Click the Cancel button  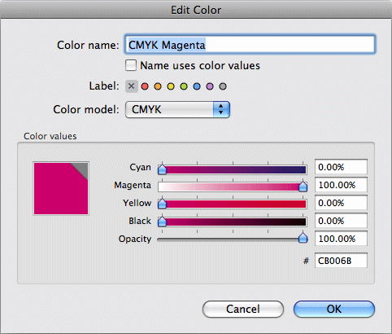(243, 309)
